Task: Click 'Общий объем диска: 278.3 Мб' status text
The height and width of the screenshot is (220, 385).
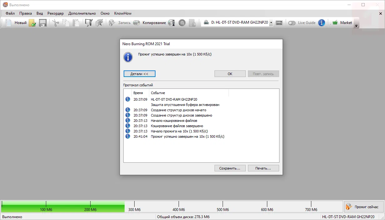Action: point(183,217)
